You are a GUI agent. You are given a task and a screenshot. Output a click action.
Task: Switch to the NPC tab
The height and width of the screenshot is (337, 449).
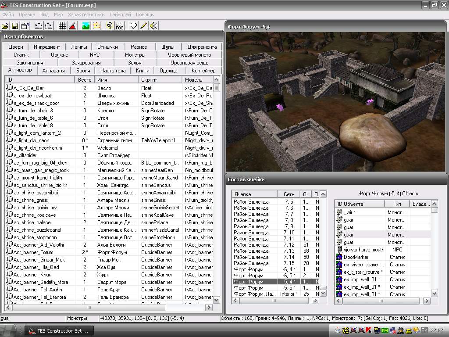tap(95, 55)
